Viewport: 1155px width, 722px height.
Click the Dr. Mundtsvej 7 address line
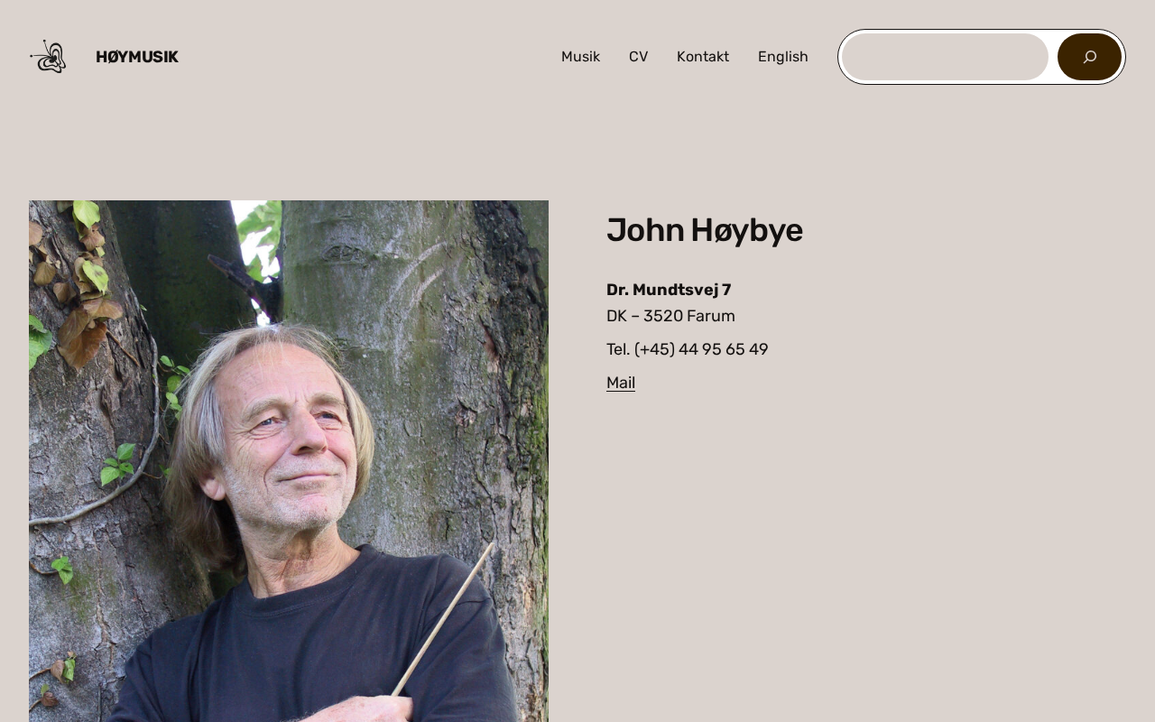coord(669,290)
